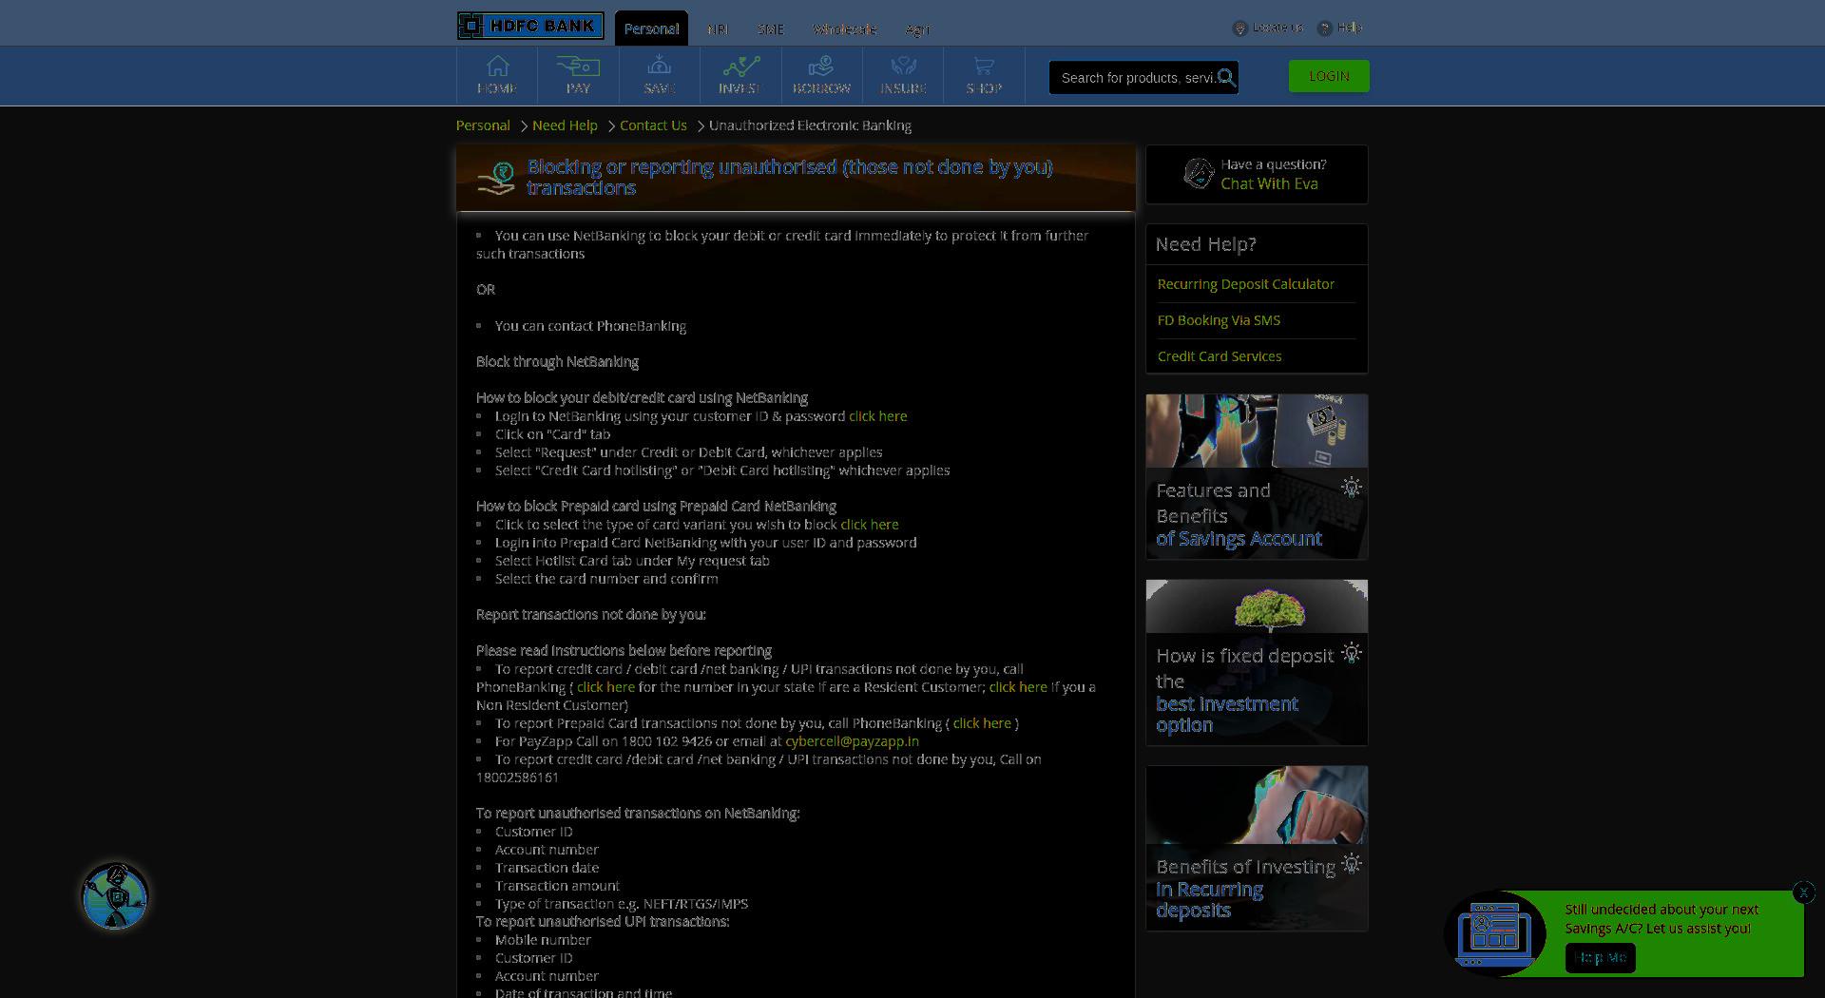Click the lightbulb icon on fixed deposit card

pyautogui.click(x=1351, y=653)
